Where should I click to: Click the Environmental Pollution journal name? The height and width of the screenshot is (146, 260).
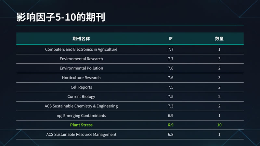coord(81,68)
